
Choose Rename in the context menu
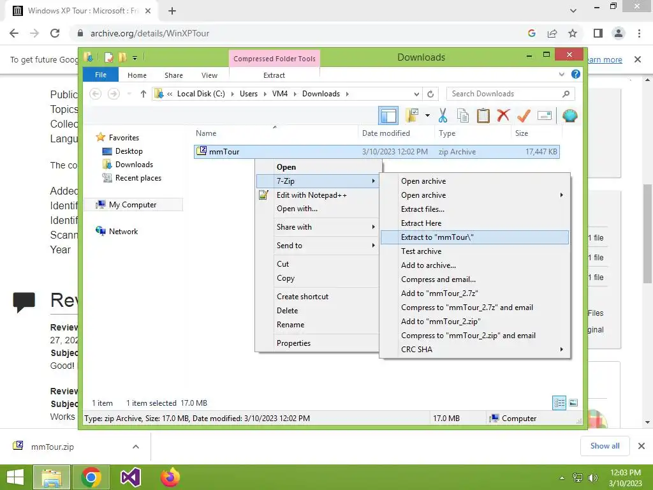(318, 325)
